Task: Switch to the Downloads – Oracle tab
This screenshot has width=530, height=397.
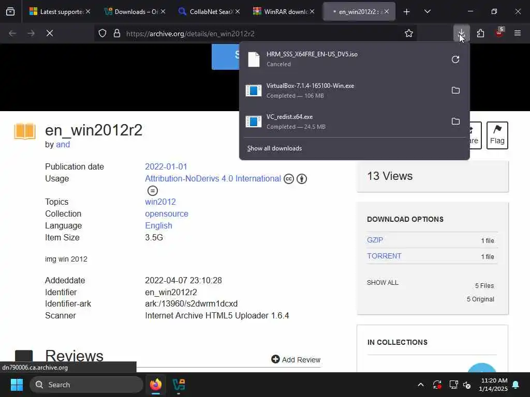Action: pos(135,12)
